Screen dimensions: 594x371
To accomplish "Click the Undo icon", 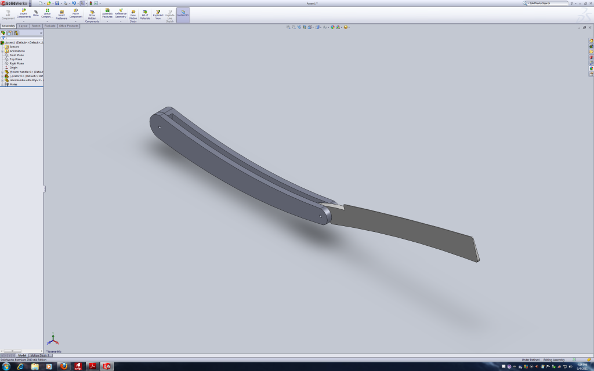I will pos(74,3).
